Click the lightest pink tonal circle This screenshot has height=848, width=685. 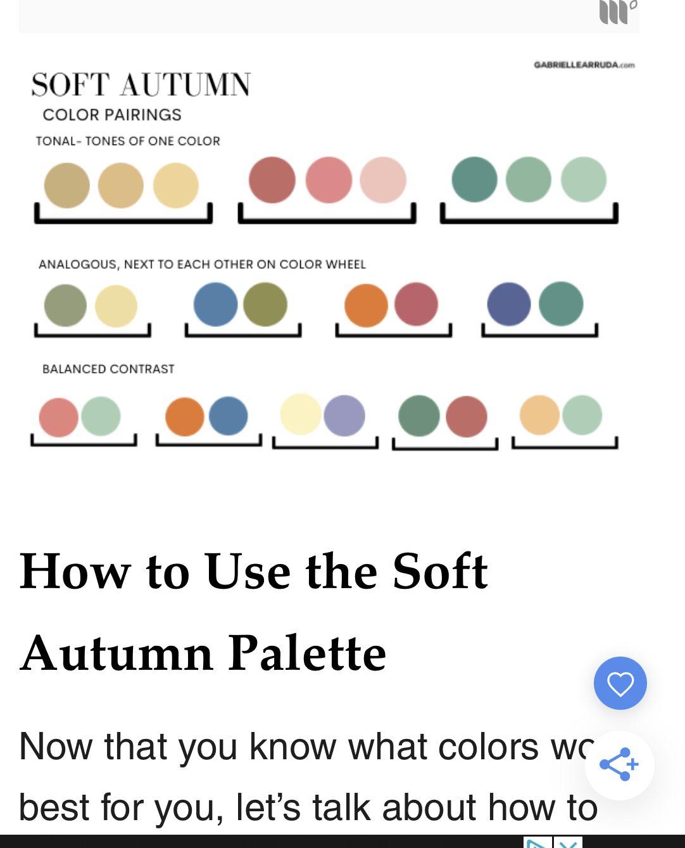(383, 180)
